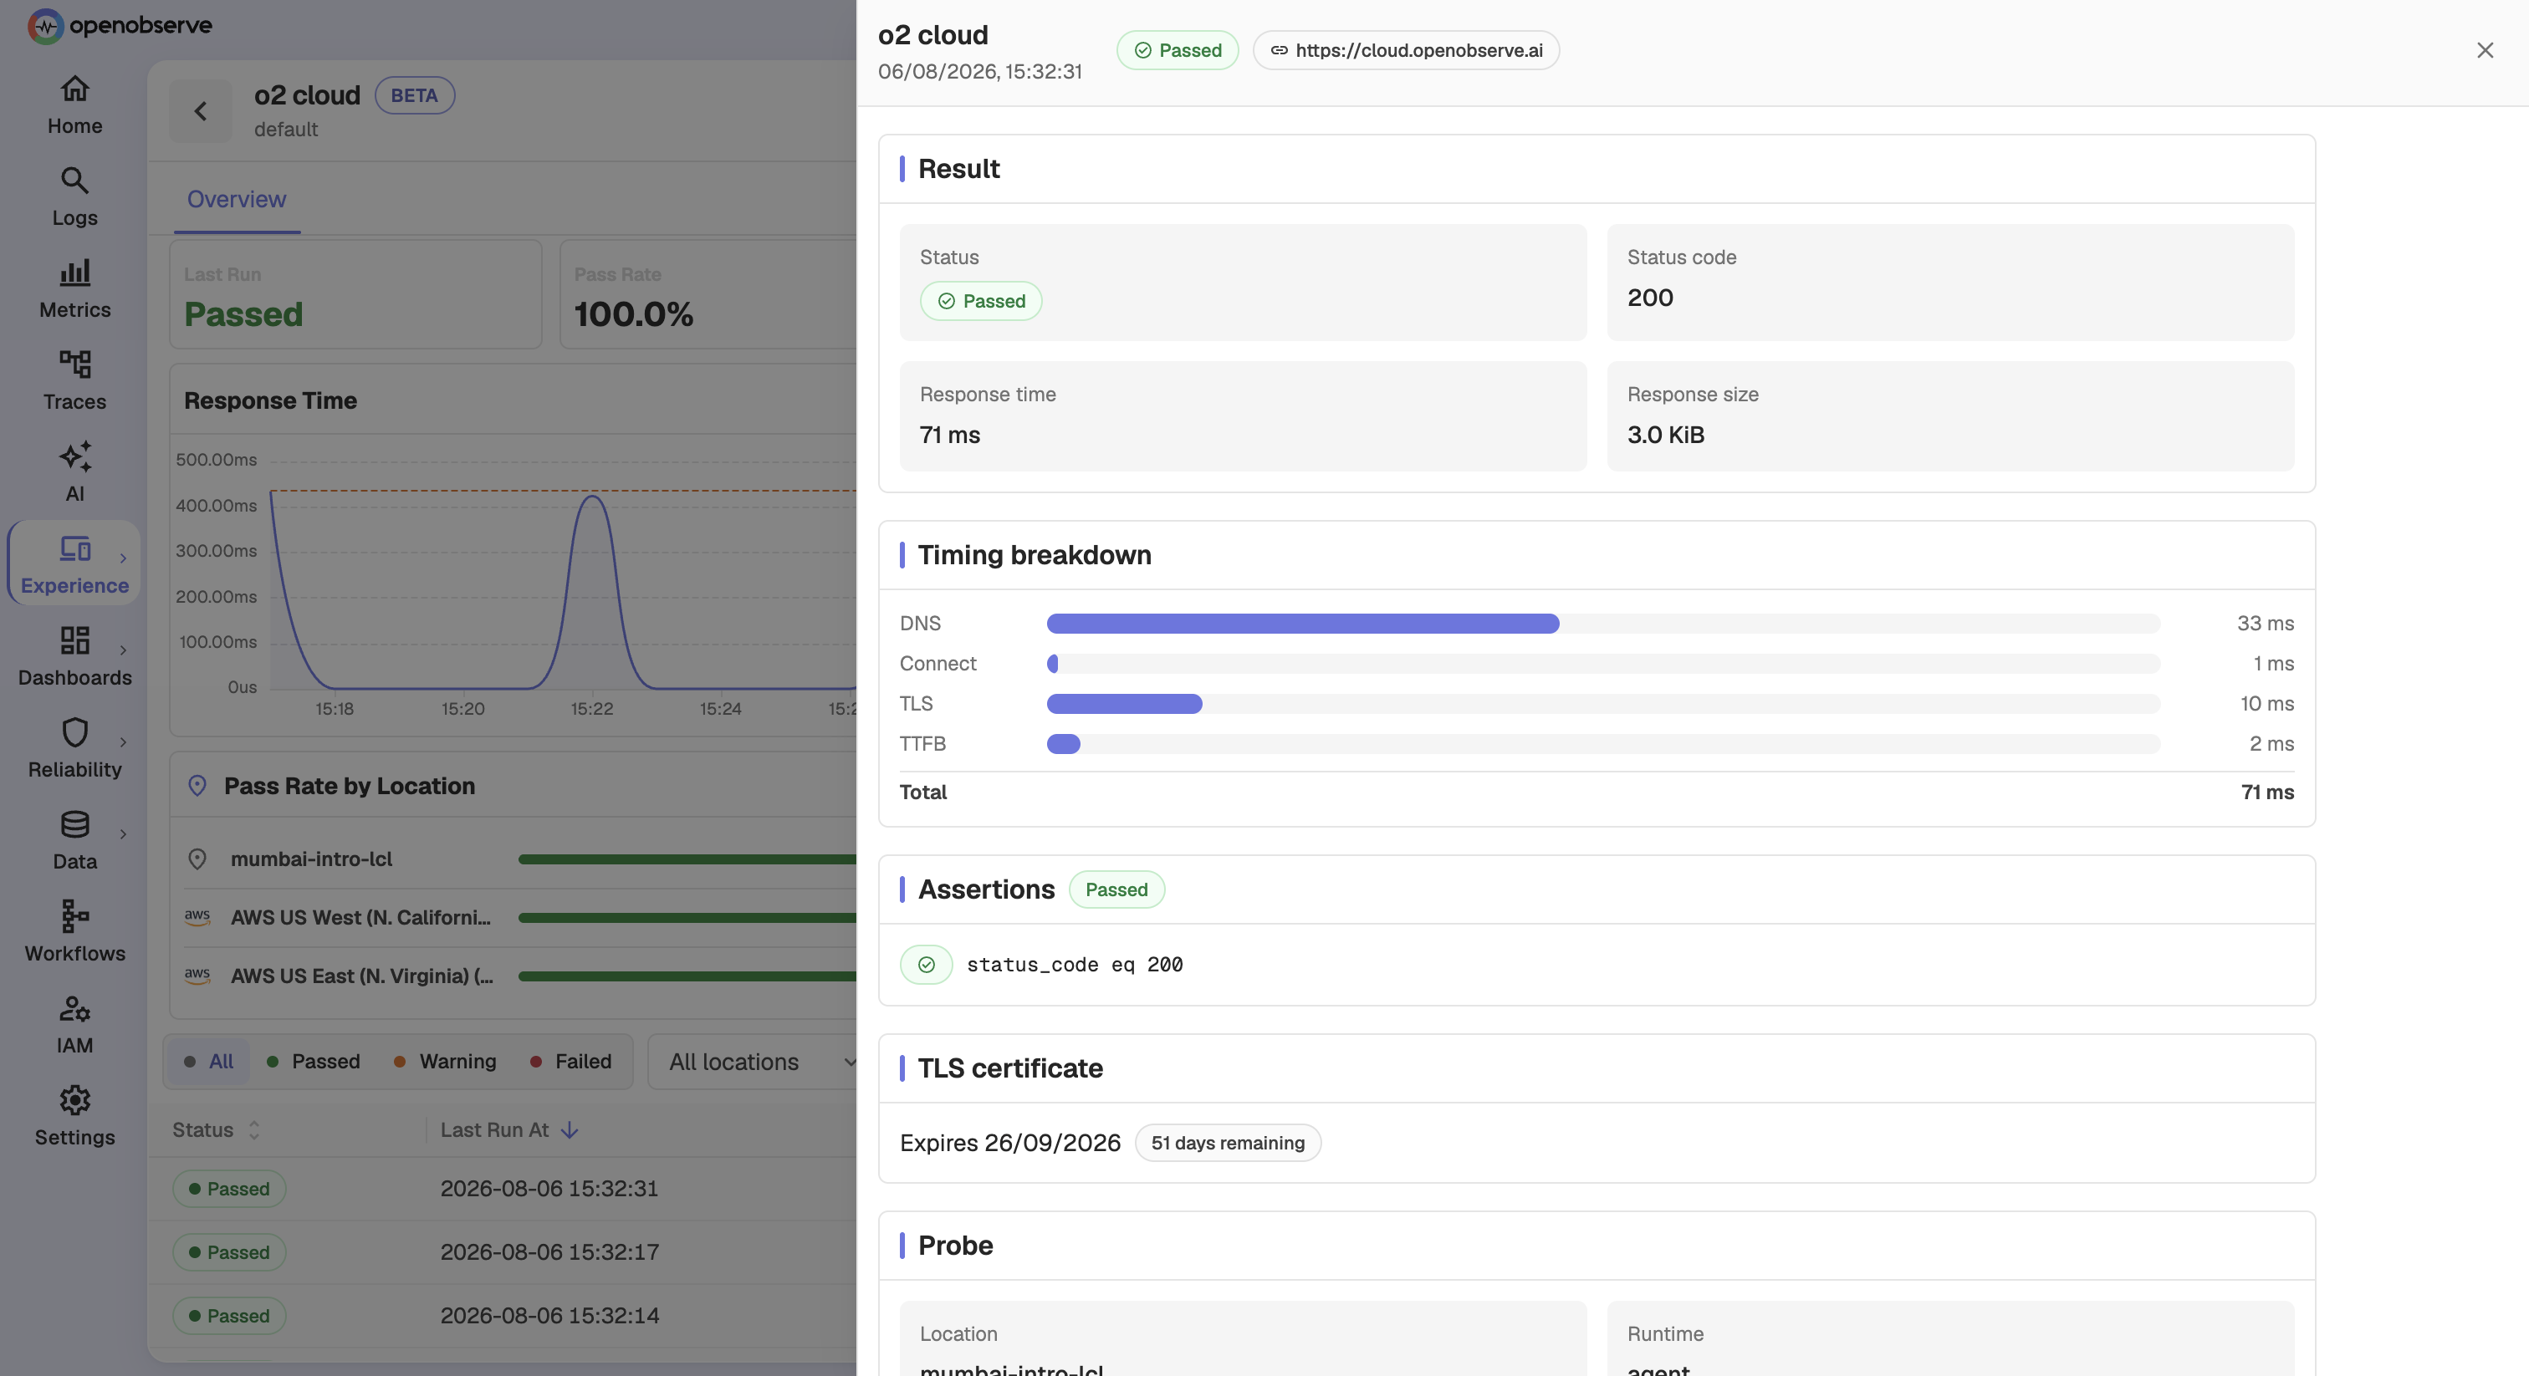Open Reliability shield icon
This screenshot has width=2529, height=1376.
(x=74, y=732)
